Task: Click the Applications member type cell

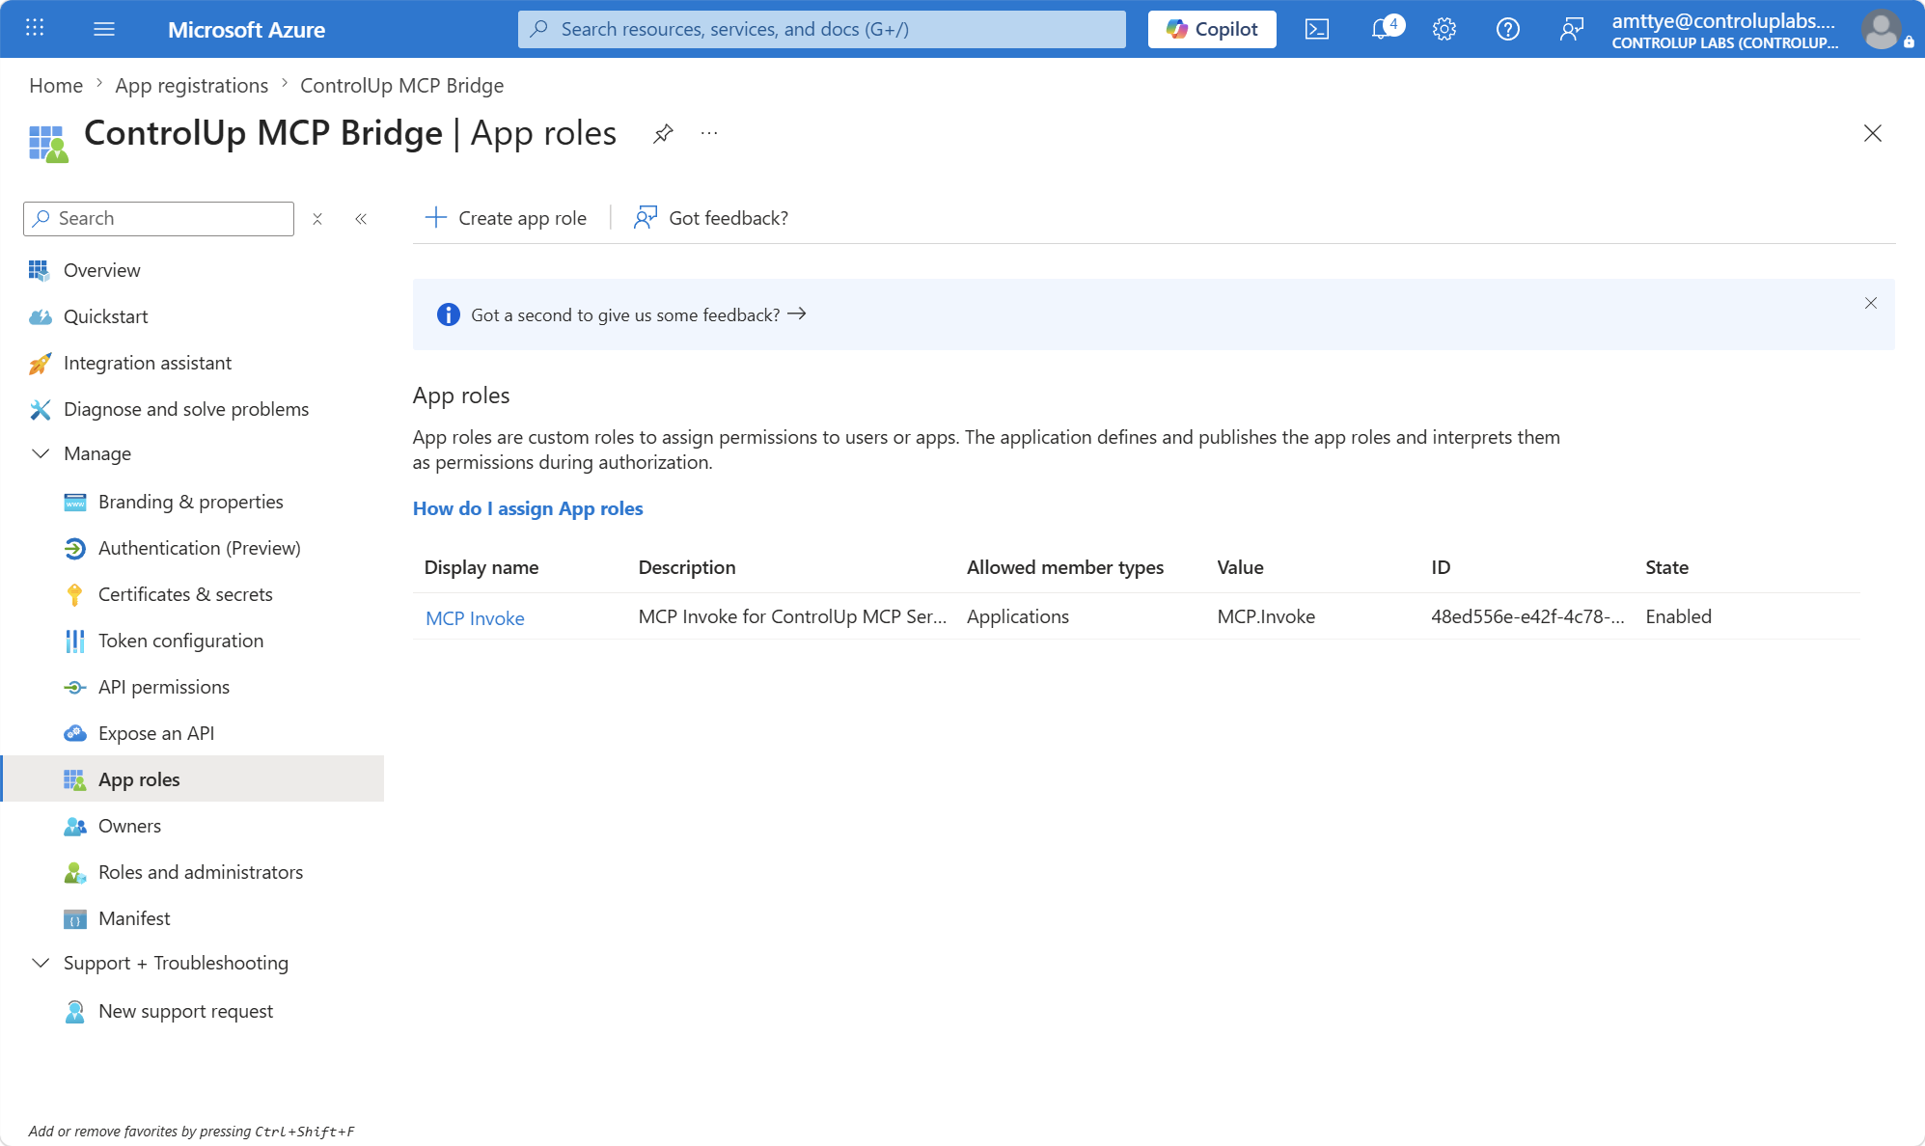Action: (x=1018, y=616)
